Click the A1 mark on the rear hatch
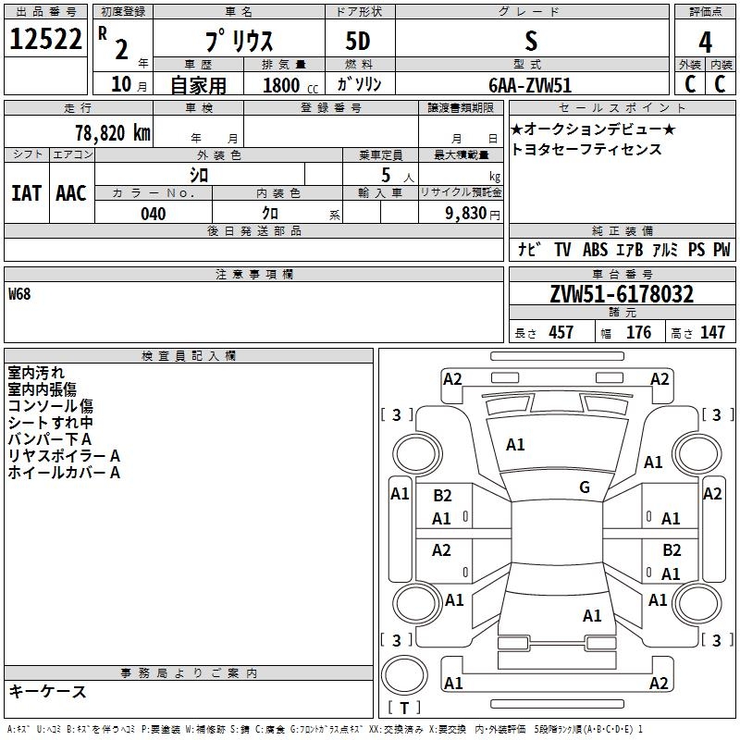Viewport: 740px width, 740px height. tap(592, 615)
